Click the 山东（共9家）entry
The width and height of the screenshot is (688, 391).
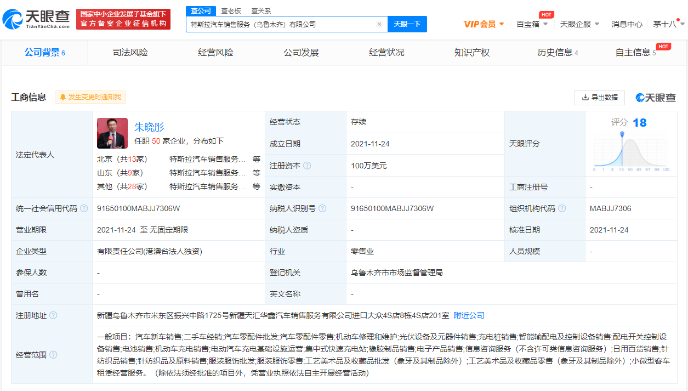(x=120, y=173)
